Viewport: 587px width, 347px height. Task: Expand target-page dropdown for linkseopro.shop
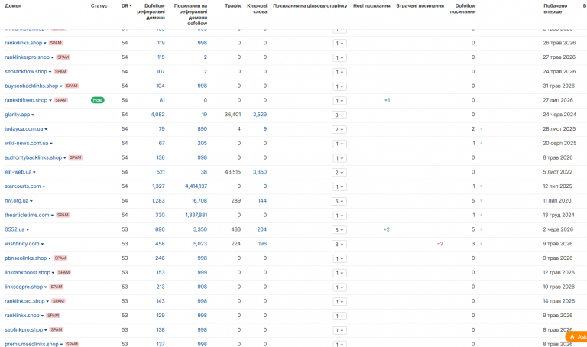tap(339, 287)
